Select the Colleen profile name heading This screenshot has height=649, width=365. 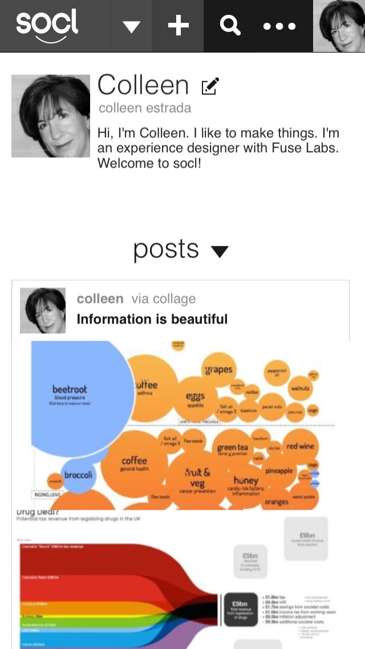click(143, 85)
